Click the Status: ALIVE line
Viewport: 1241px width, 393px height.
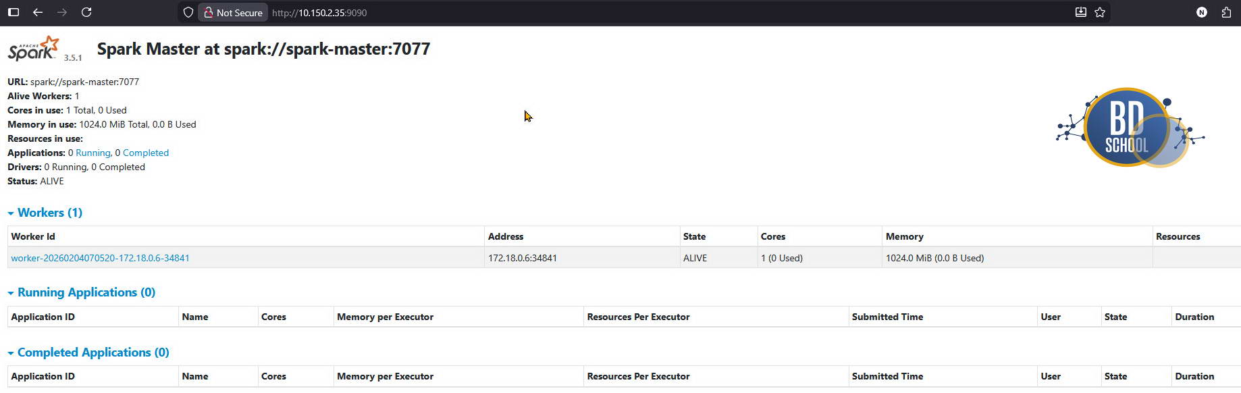[x=36, y=181]
